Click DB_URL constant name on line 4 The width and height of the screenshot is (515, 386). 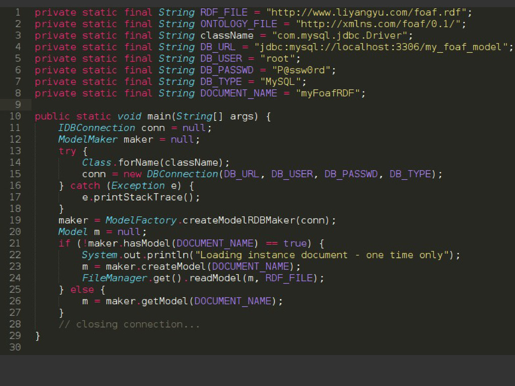(x=218, y=47)
